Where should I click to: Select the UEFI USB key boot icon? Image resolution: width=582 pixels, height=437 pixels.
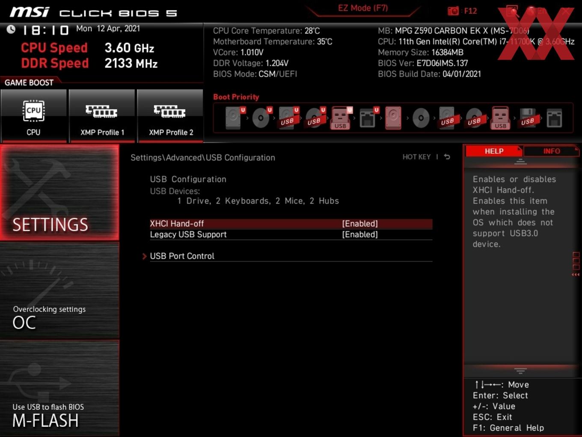341,118
